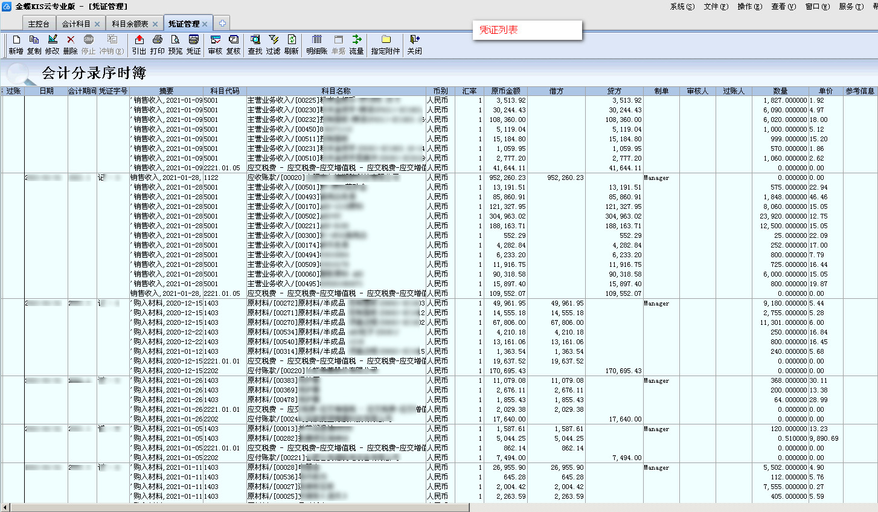
Task: Click the 修改 (Modify) toolbar icon
Action: [x=53, y=44]
